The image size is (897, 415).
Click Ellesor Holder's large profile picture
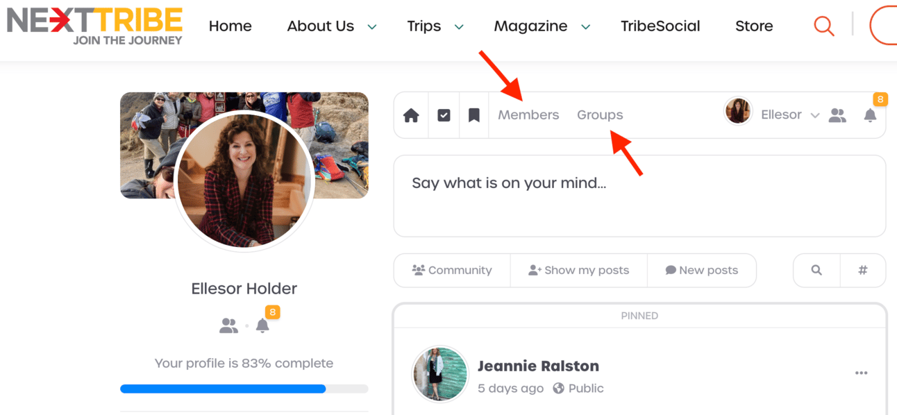pyautogui.click(x=244, y=179)
